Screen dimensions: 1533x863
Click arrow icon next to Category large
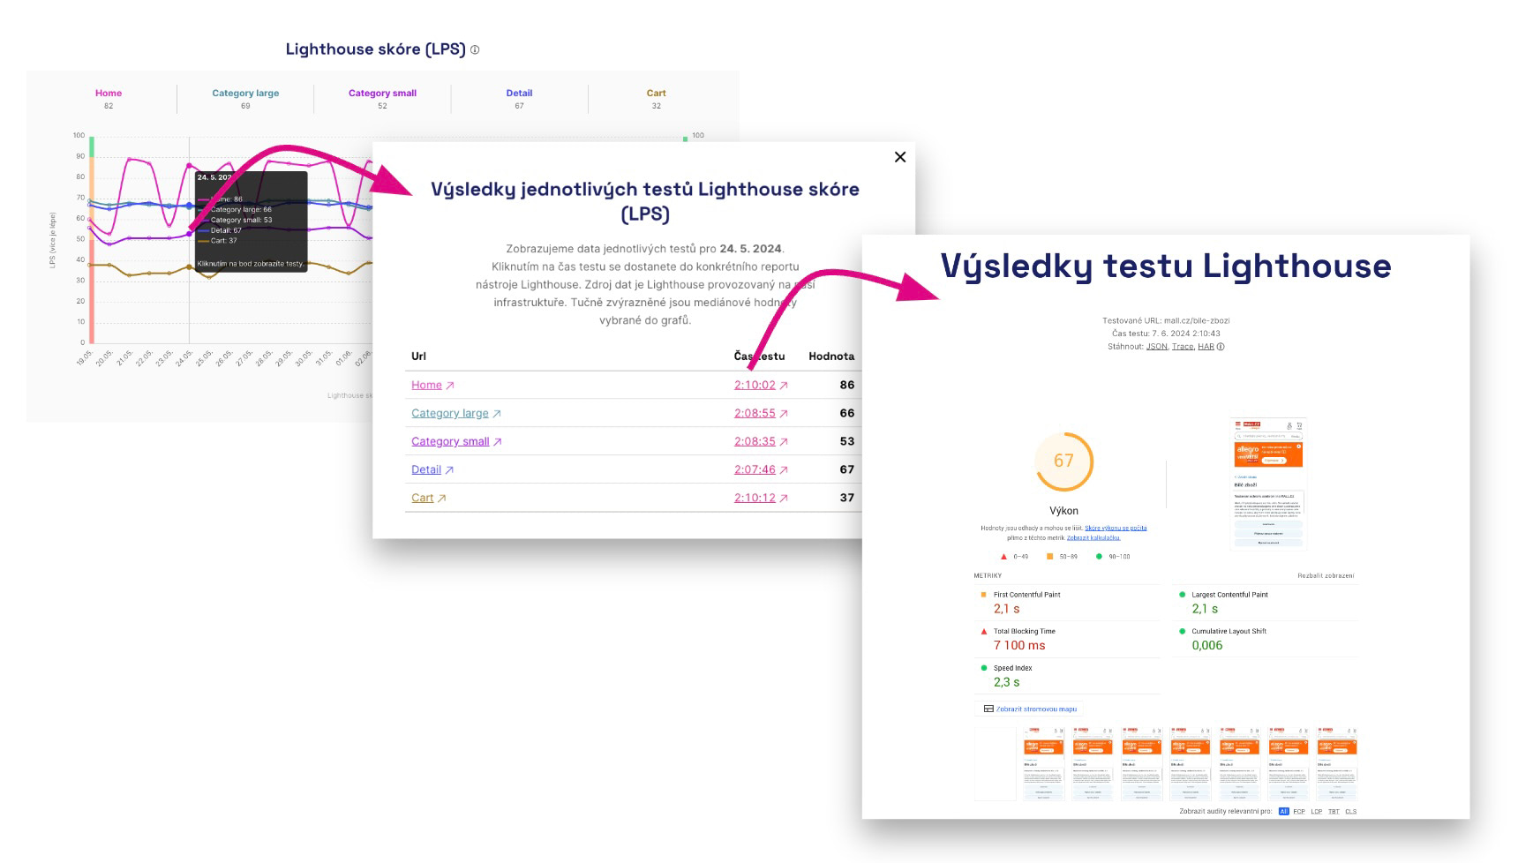pos(497,414)
